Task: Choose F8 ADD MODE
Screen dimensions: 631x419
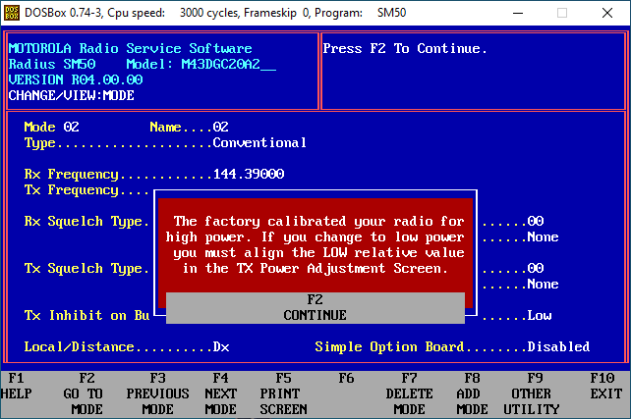Action: coord(472,393)
